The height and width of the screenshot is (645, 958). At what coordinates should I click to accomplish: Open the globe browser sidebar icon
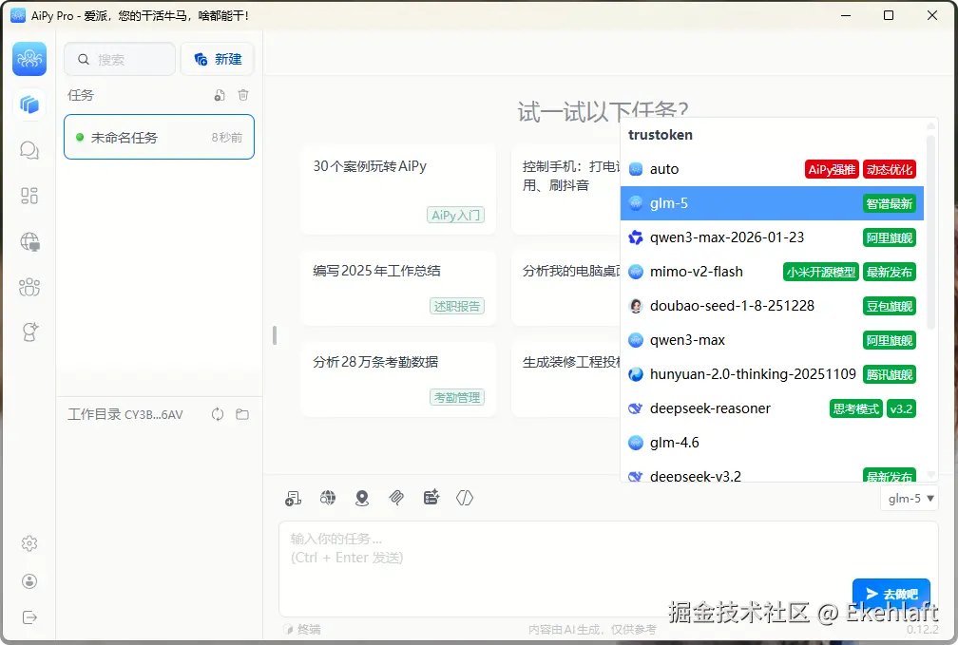coord(29,242)
